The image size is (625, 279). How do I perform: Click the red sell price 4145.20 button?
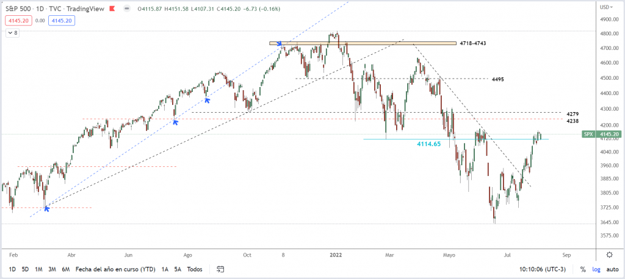point(19,20)
